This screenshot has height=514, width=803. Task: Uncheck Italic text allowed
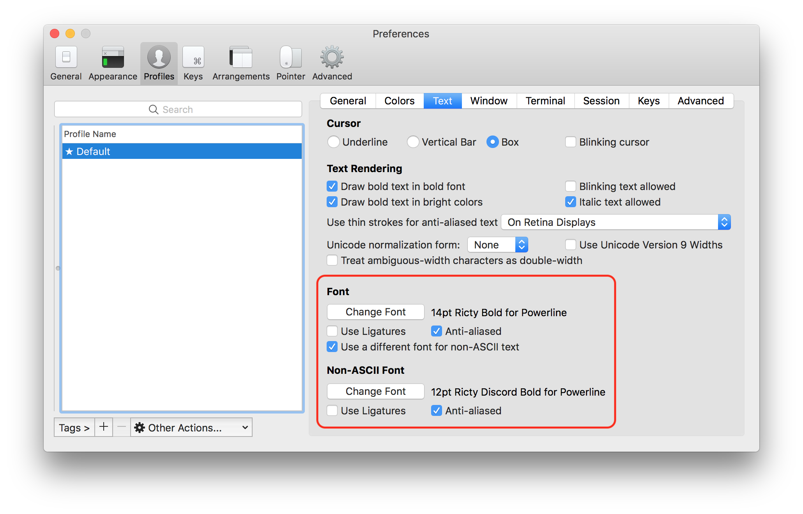tap(571, 202)
